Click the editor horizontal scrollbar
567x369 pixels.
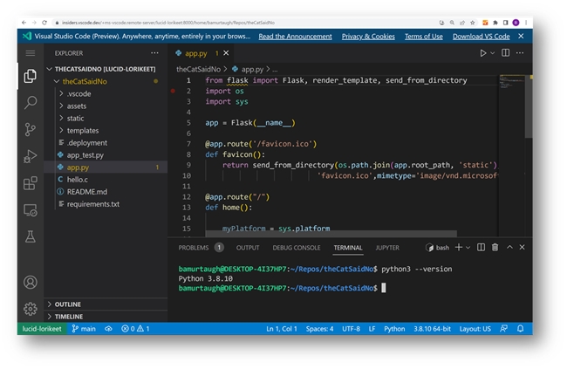(x=331, y=234)
